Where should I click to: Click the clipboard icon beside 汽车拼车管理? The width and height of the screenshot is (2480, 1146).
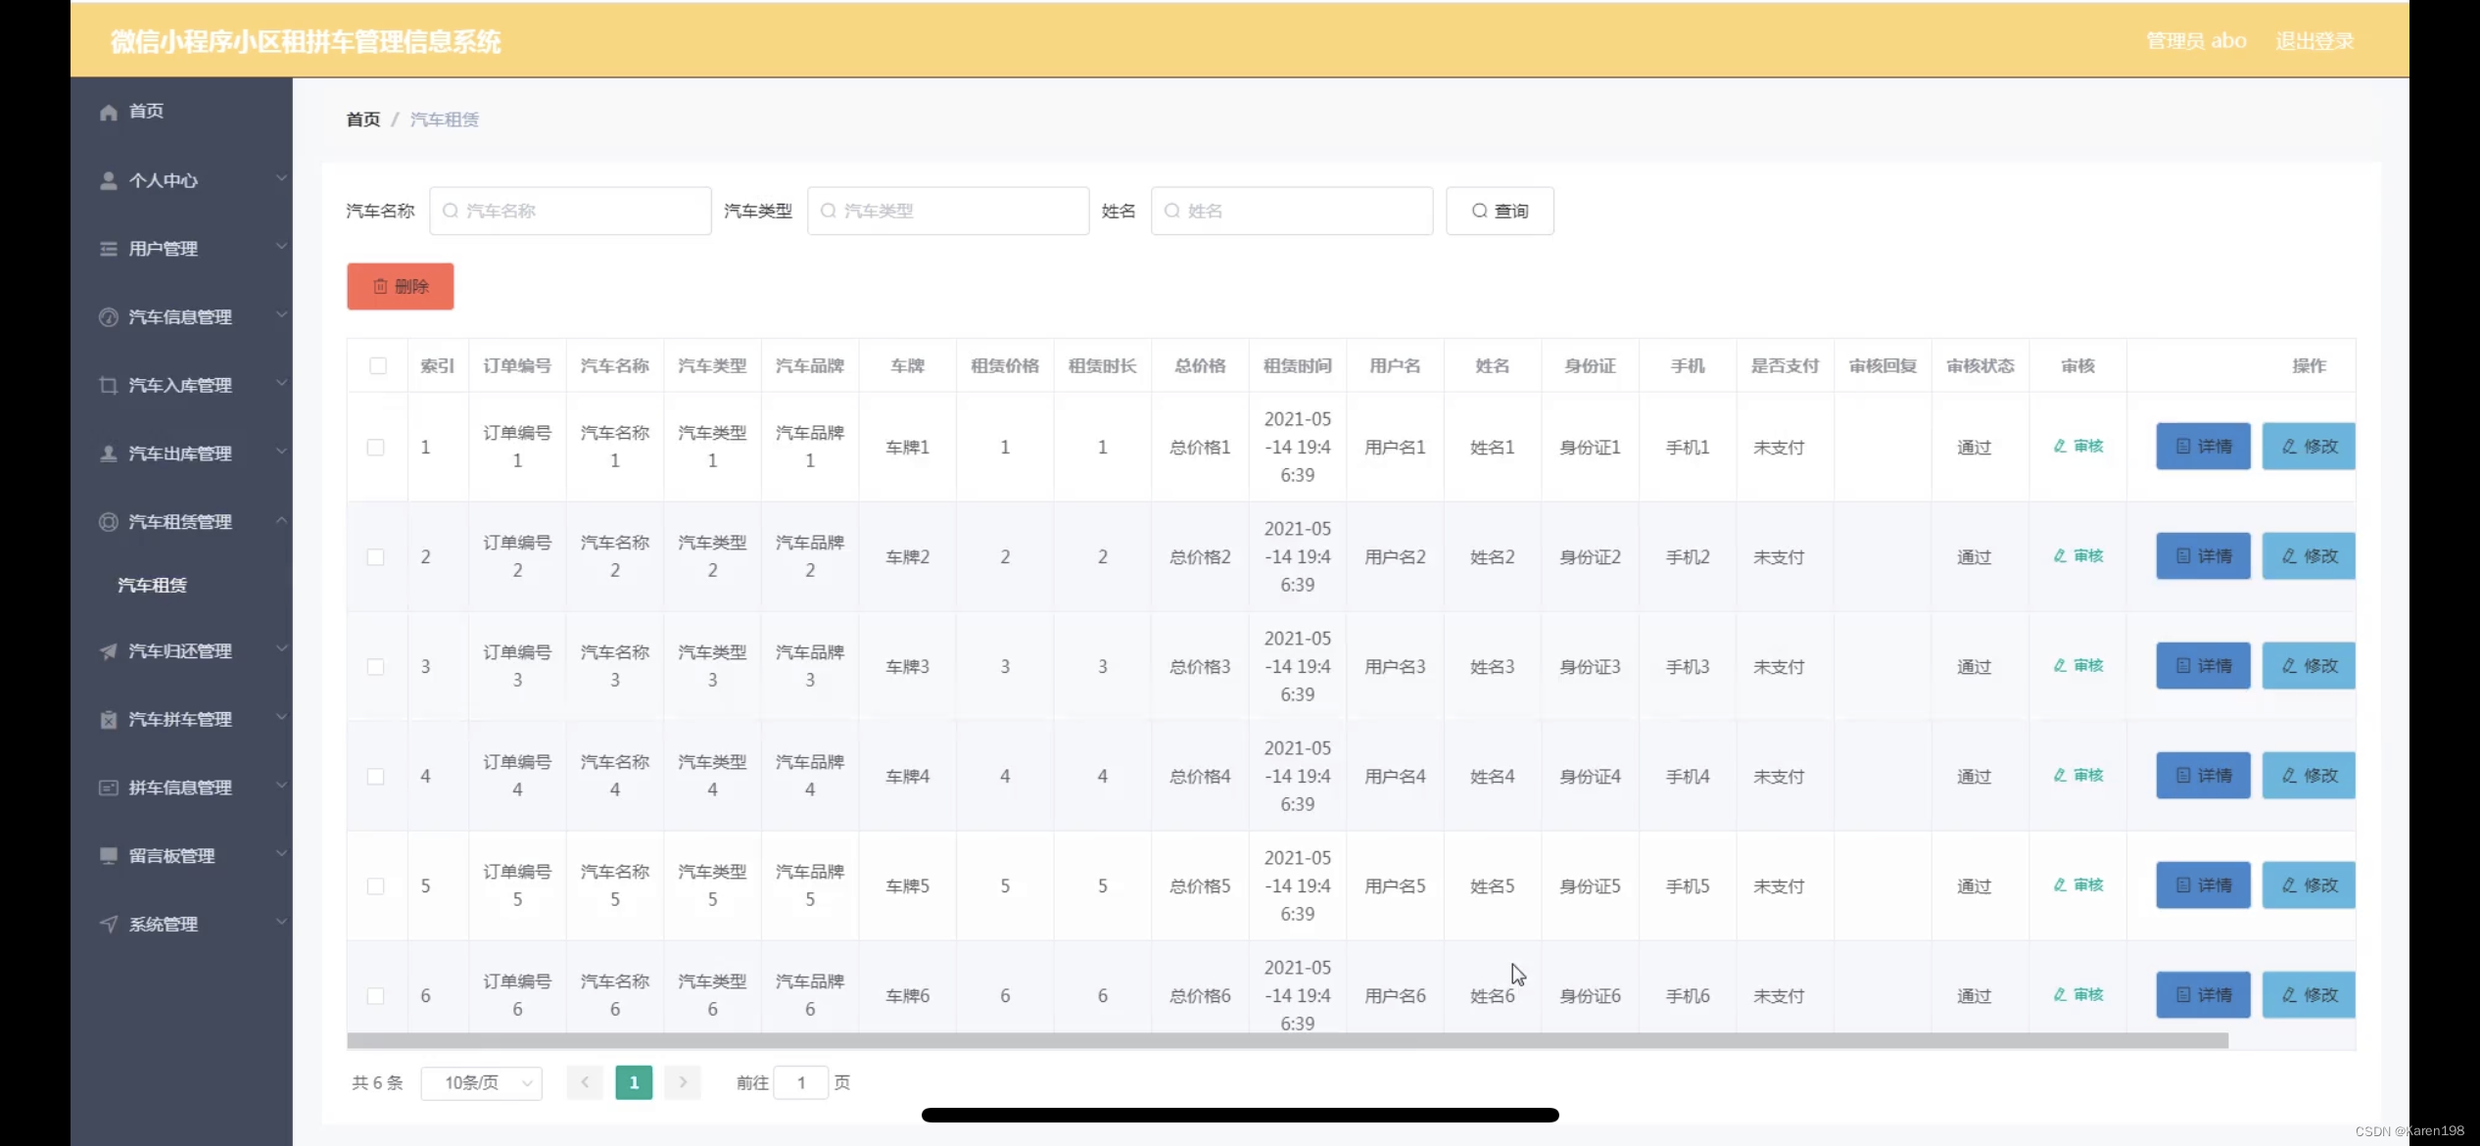109,720
